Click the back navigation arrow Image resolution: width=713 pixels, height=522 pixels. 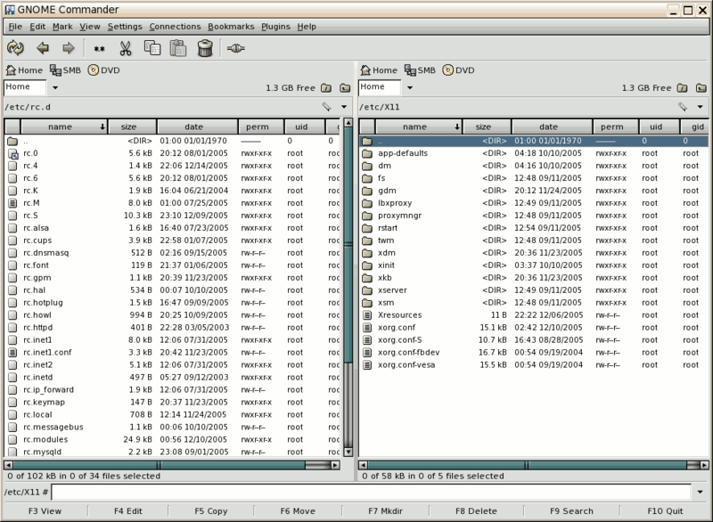[x=42, y=50]
